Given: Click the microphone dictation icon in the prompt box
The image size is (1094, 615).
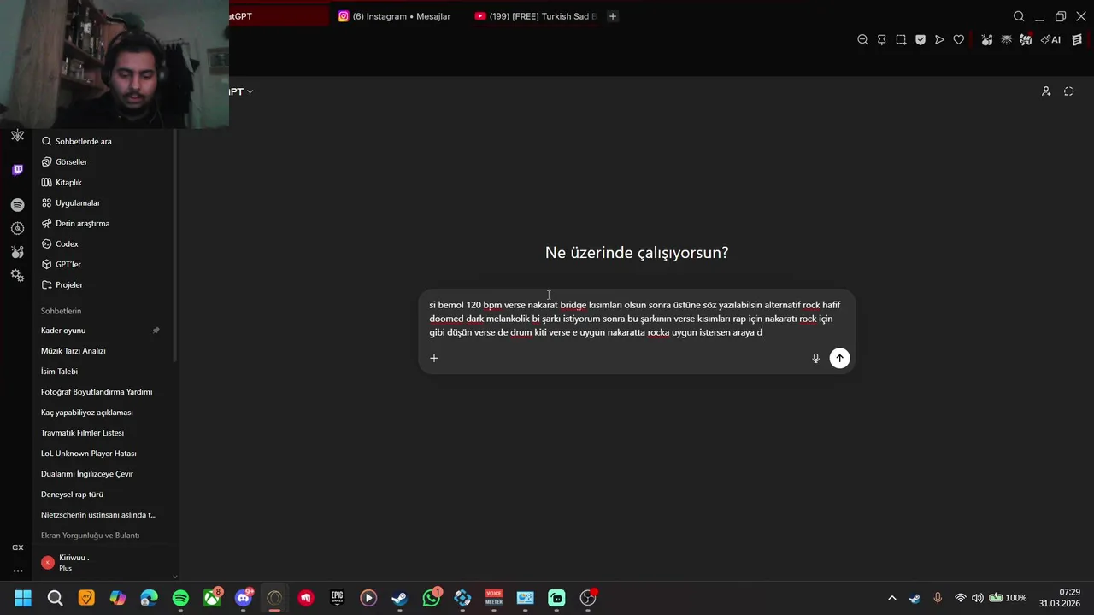Looking at the screenshot, I should (815, 359).
